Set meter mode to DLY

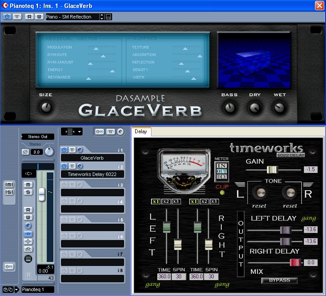coord(222,176)
